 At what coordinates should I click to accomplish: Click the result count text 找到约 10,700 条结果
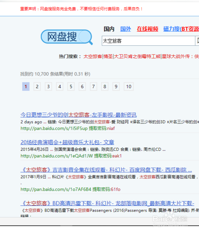click(55, 74)
